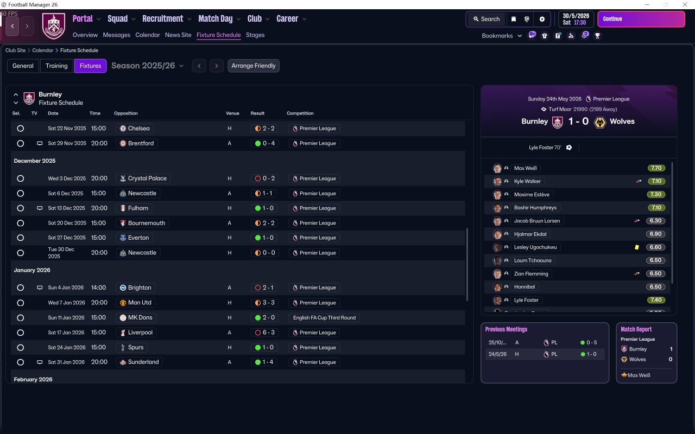Go to previous season with the left arrow
This screenshot has width=695, height=434.
tap(199, 66)
